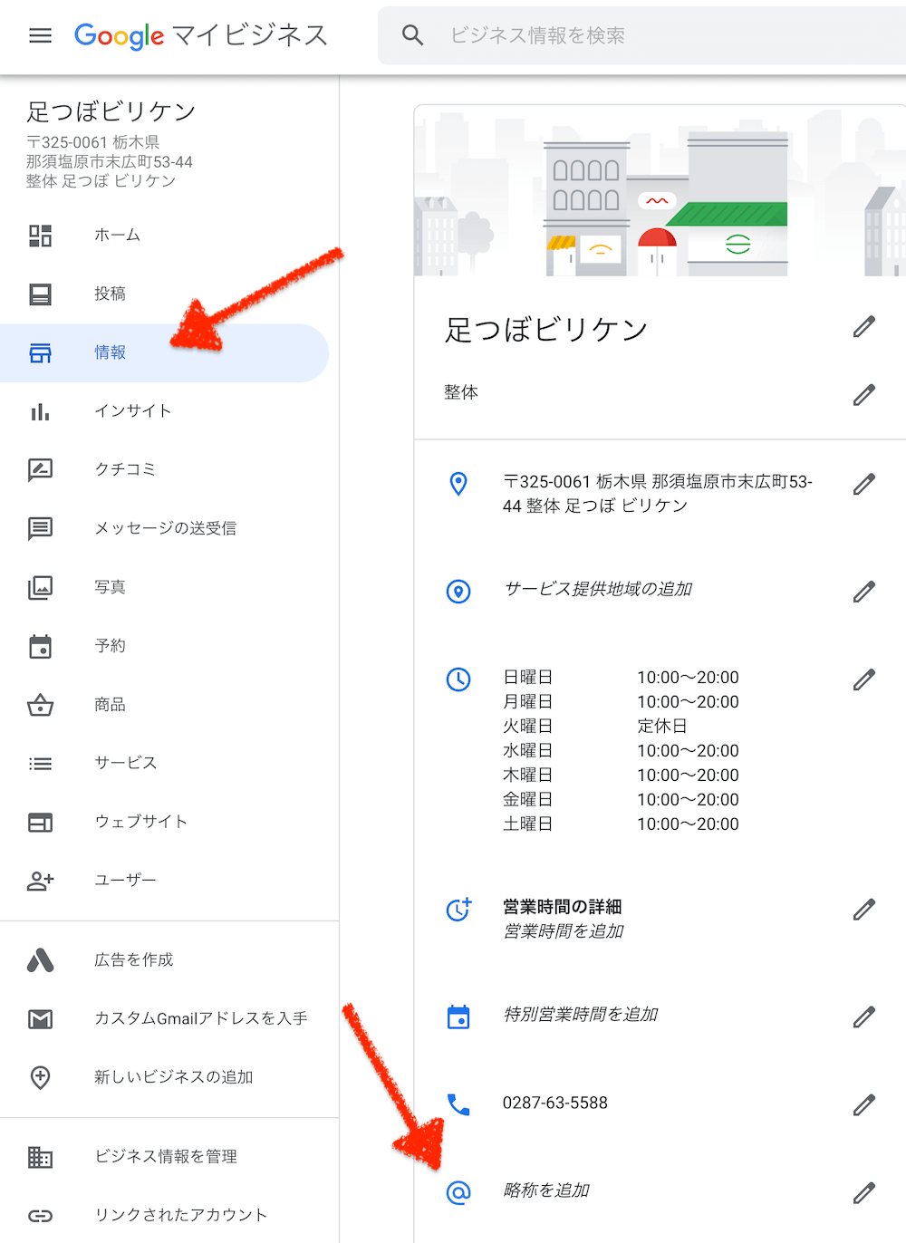Open 広告を作成 in the sidebar

click(x=164, y=959)
